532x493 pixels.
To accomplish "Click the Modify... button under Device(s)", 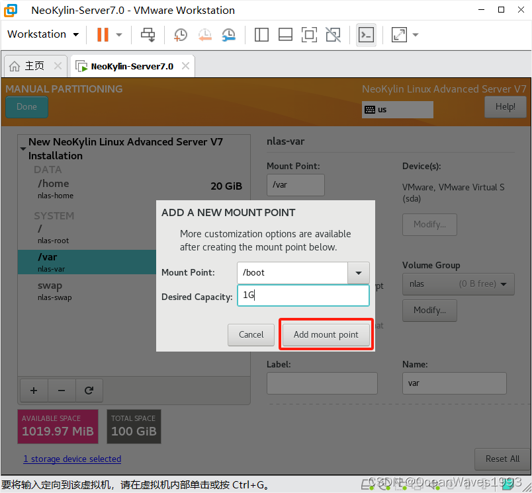I will click(429, 224).
